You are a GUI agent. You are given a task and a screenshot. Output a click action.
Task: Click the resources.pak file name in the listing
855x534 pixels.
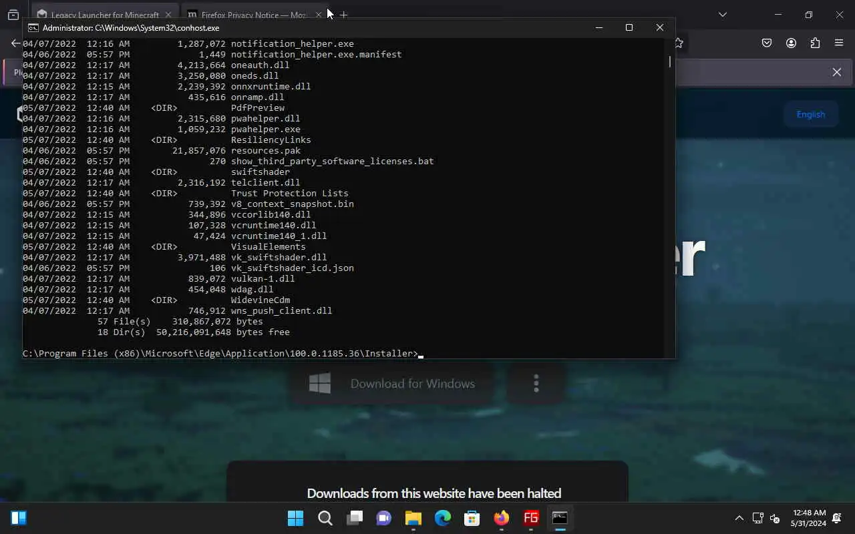(266, 151)
